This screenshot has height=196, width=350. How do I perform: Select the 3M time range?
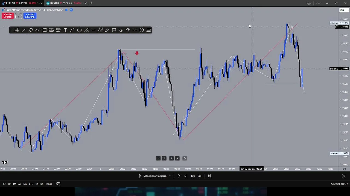click(x=19, y=184)
